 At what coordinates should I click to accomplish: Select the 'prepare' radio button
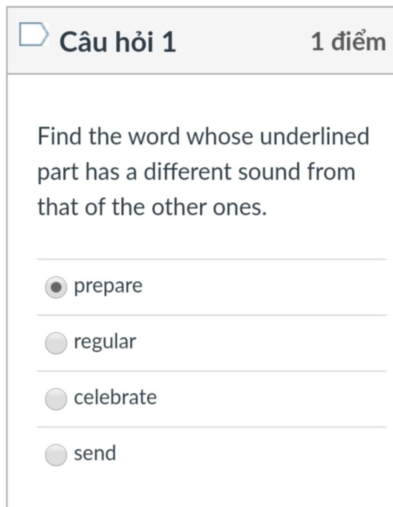[56, 287]
